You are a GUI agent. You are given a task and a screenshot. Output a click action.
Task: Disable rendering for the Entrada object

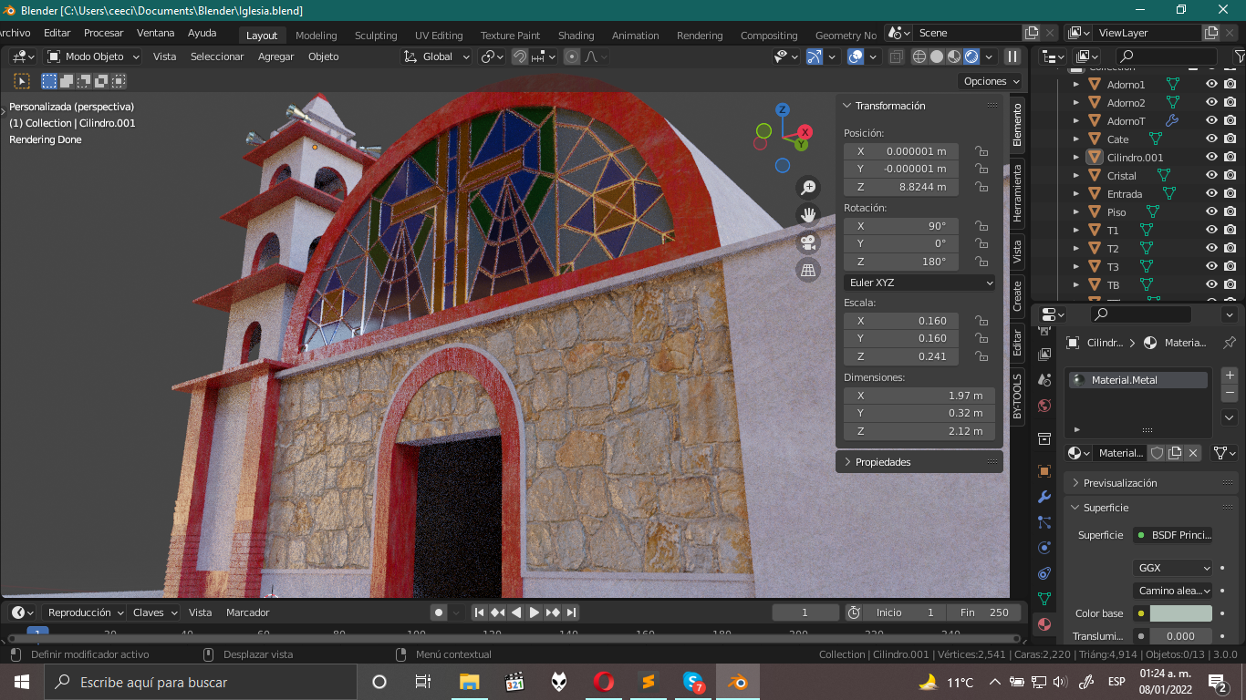pos(1230,193)
